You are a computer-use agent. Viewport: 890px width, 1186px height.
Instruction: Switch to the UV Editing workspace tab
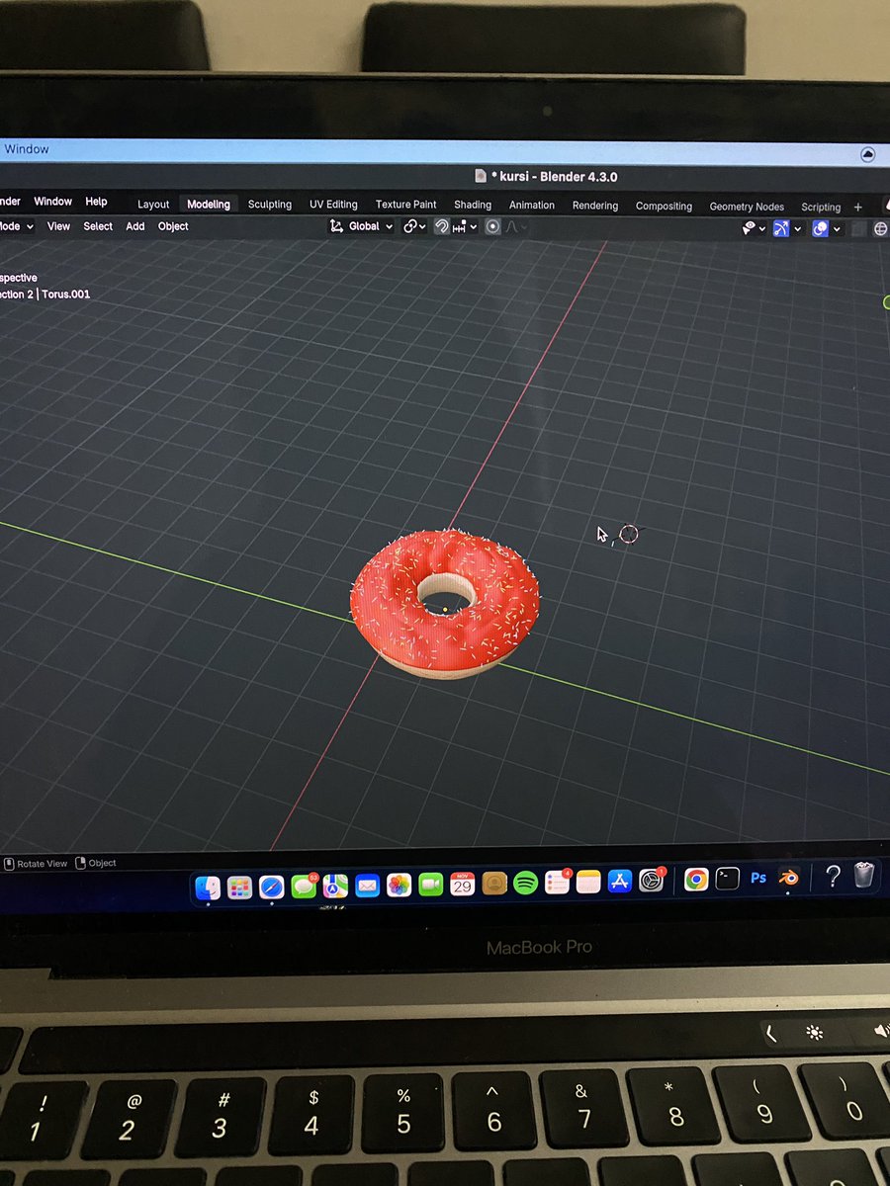point(333,205)
